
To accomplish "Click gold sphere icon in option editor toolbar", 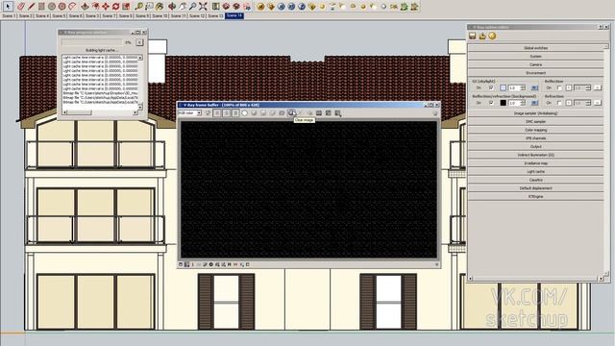I will tap(492, 37).
